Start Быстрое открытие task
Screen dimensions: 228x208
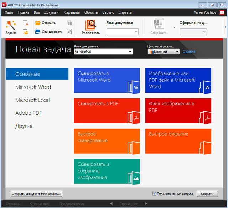coord(178,141)
